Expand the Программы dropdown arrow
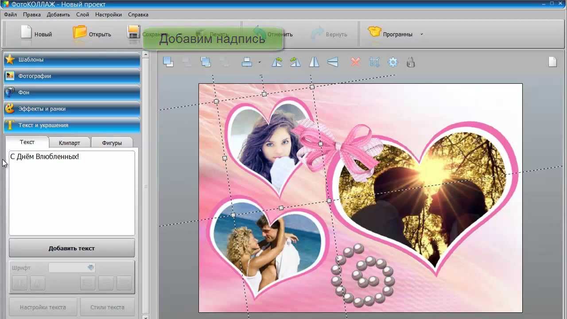The image size is (567, 319). (x=421, y=34)
